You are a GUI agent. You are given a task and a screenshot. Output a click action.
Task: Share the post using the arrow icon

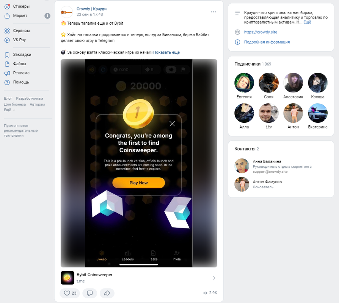(x=107, y=293)
